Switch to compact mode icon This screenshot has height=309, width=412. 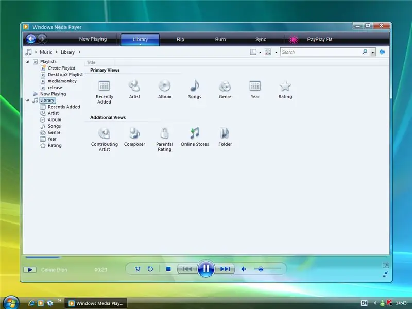[385, 274]
